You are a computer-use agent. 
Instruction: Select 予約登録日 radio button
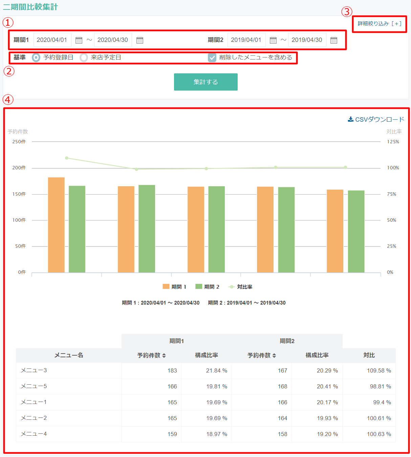coord(36,57)
